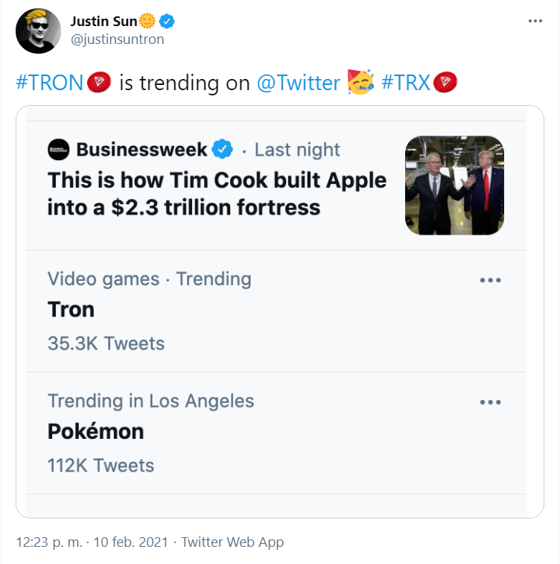This screenshot has width=560, height=564.
Task: Open more options for the Tron trend
Action: coord(490,280)
